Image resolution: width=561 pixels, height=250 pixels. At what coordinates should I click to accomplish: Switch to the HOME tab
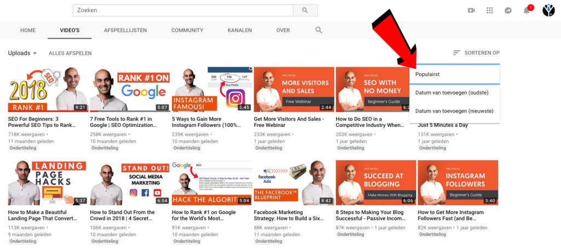(x=28, y=30)
